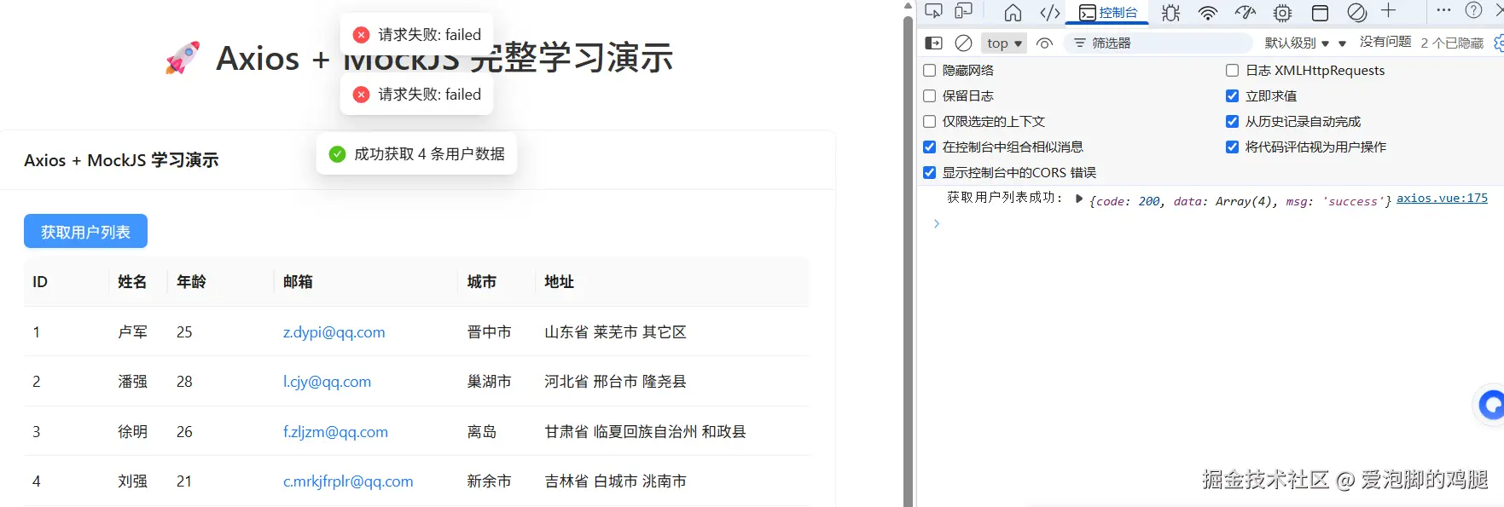Add more tools with plus icon
Image resolution: width=1504 pixels, height=507 pixels.
click(1389, 11)
